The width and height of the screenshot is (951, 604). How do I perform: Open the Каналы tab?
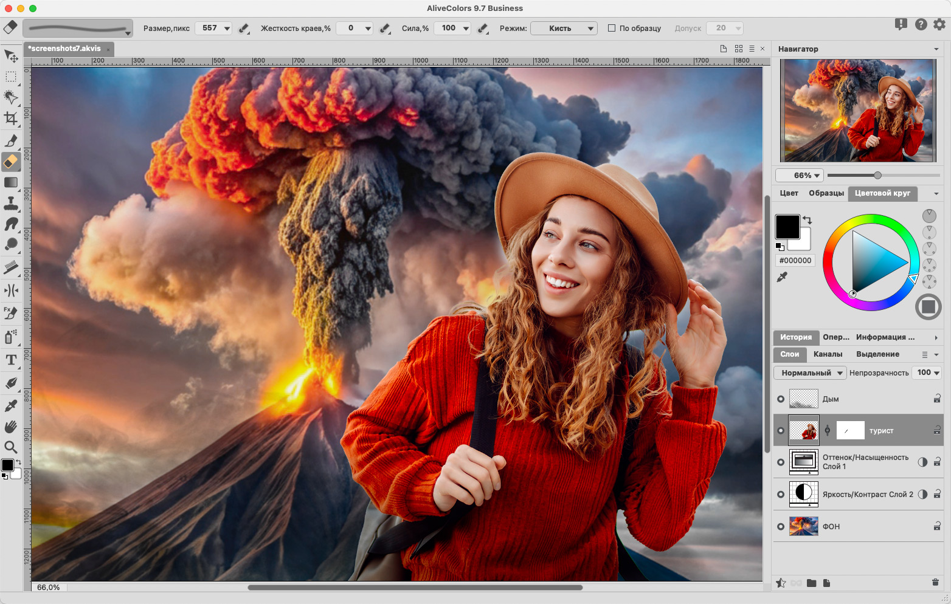coord(828,354)
